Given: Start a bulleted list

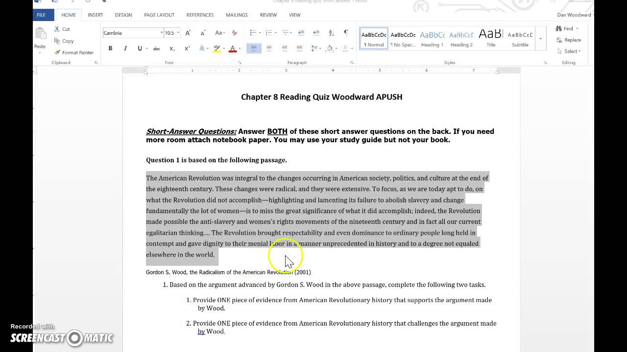Looking at the screenshot, I should pyautogui.click(x=252, y=33).
